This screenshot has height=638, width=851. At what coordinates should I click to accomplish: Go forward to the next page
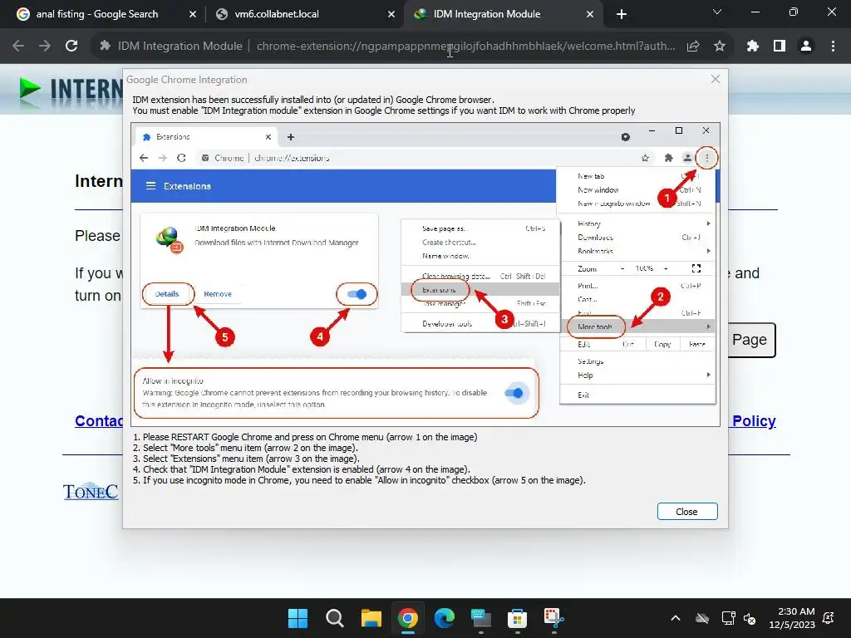45,47
